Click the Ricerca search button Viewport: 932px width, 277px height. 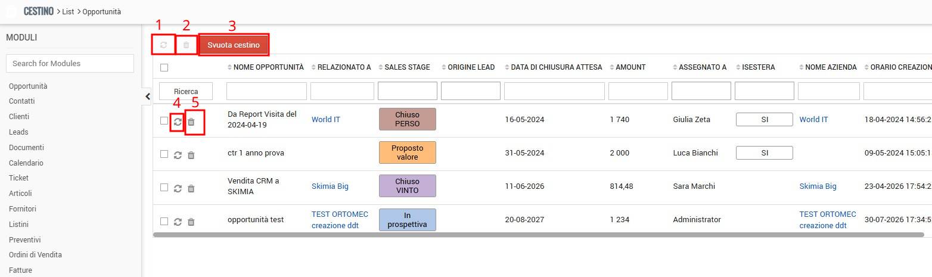186,91
